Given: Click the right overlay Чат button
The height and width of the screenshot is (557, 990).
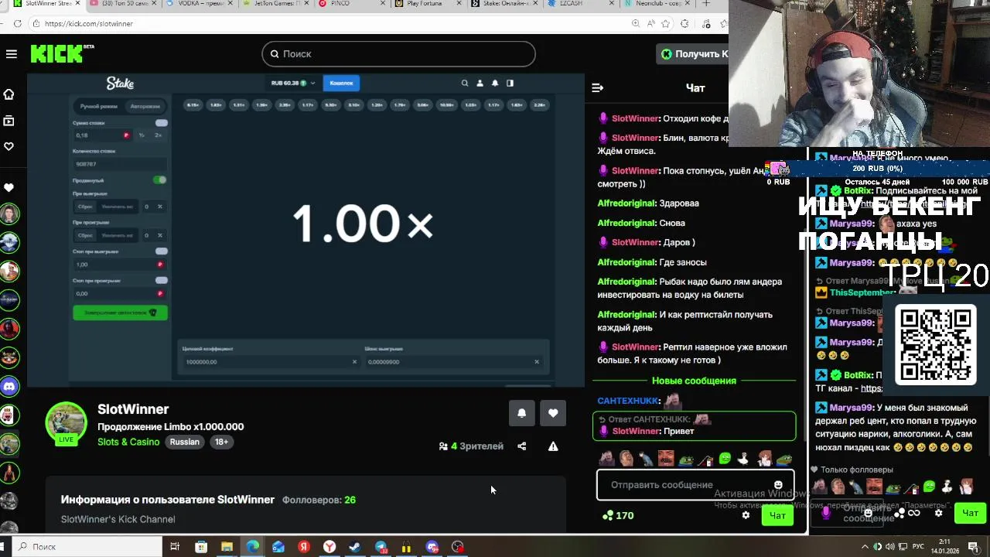Looking at the screenshot, I should coord(970,512).
